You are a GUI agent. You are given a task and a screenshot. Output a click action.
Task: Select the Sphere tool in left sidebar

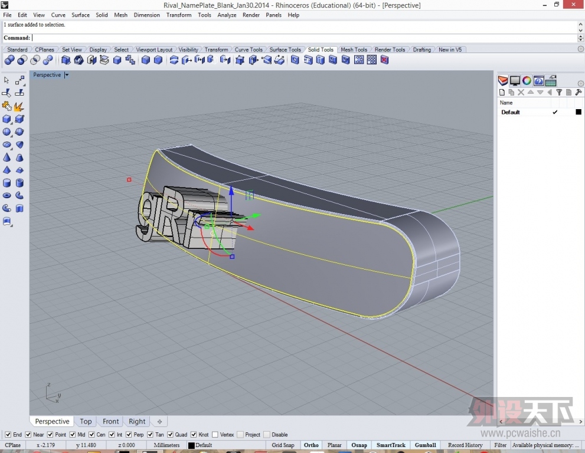coord(6,132)
